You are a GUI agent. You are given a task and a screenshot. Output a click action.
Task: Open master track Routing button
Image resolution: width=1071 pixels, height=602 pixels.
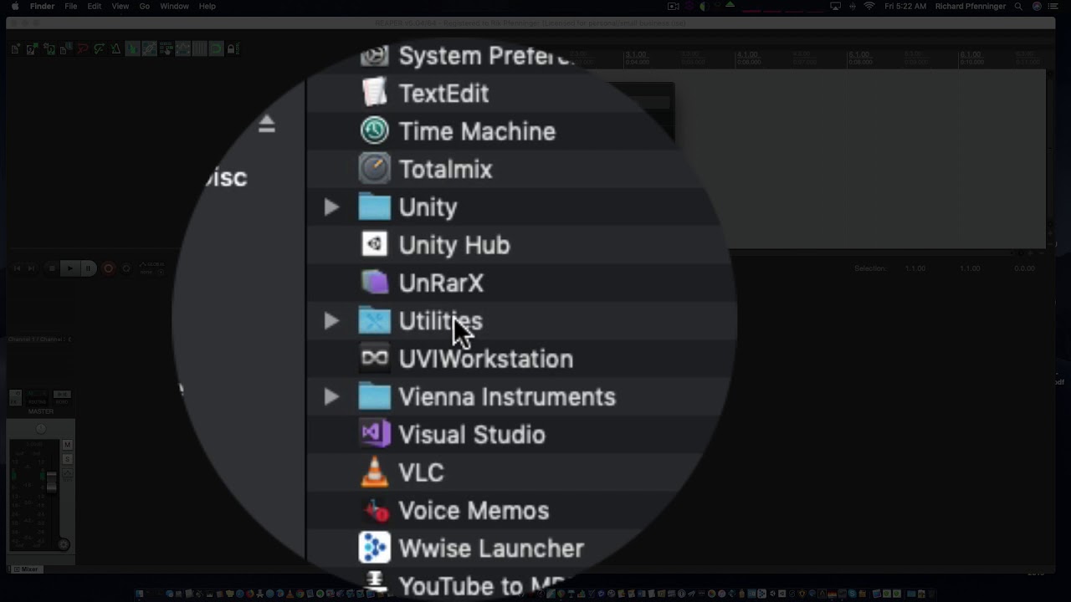38,397
